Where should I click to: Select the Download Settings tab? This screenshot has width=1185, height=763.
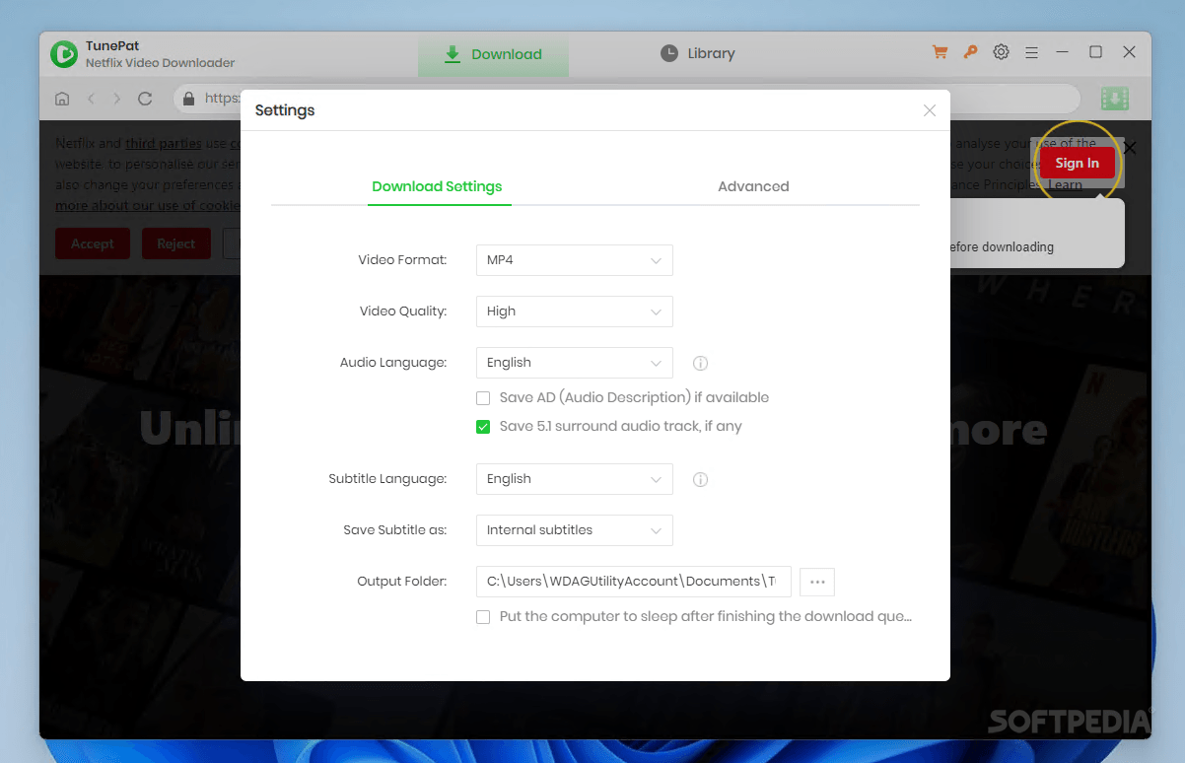[x=438, y=186]
